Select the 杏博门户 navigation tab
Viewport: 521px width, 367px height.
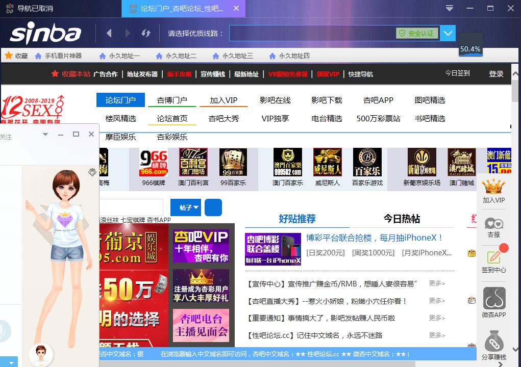(x=172, y=100)
